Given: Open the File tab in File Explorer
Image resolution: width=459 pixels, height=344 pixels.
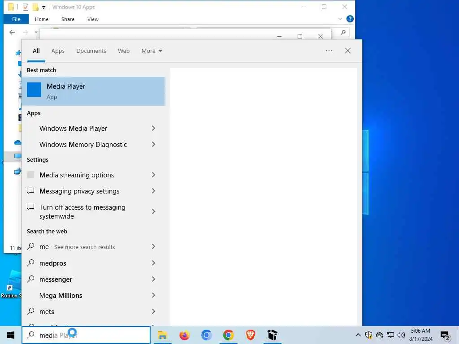Looking at the screenshot, I should 16,19.
